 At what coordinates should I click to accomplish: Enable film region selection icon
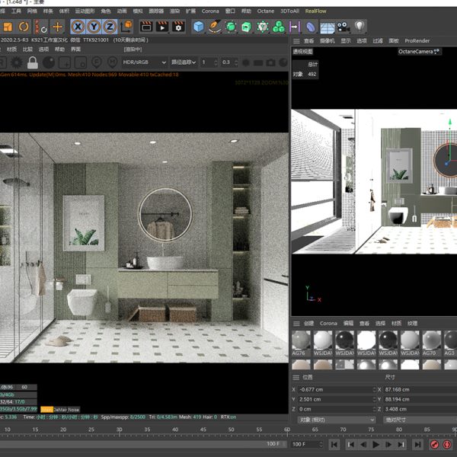(81, 62)
